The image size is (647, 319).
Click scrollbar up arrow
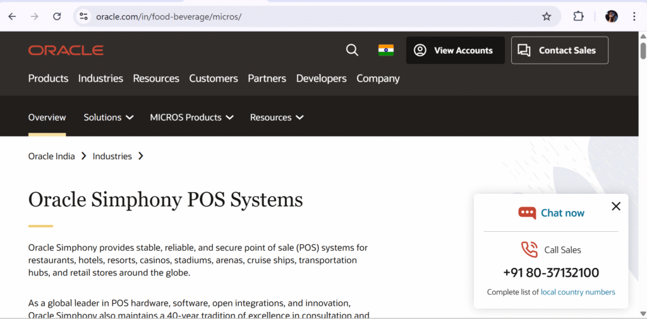(643, 37)
